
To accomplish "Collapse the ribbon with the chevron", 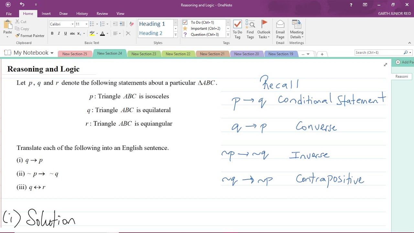I will (x=410, y=43).
